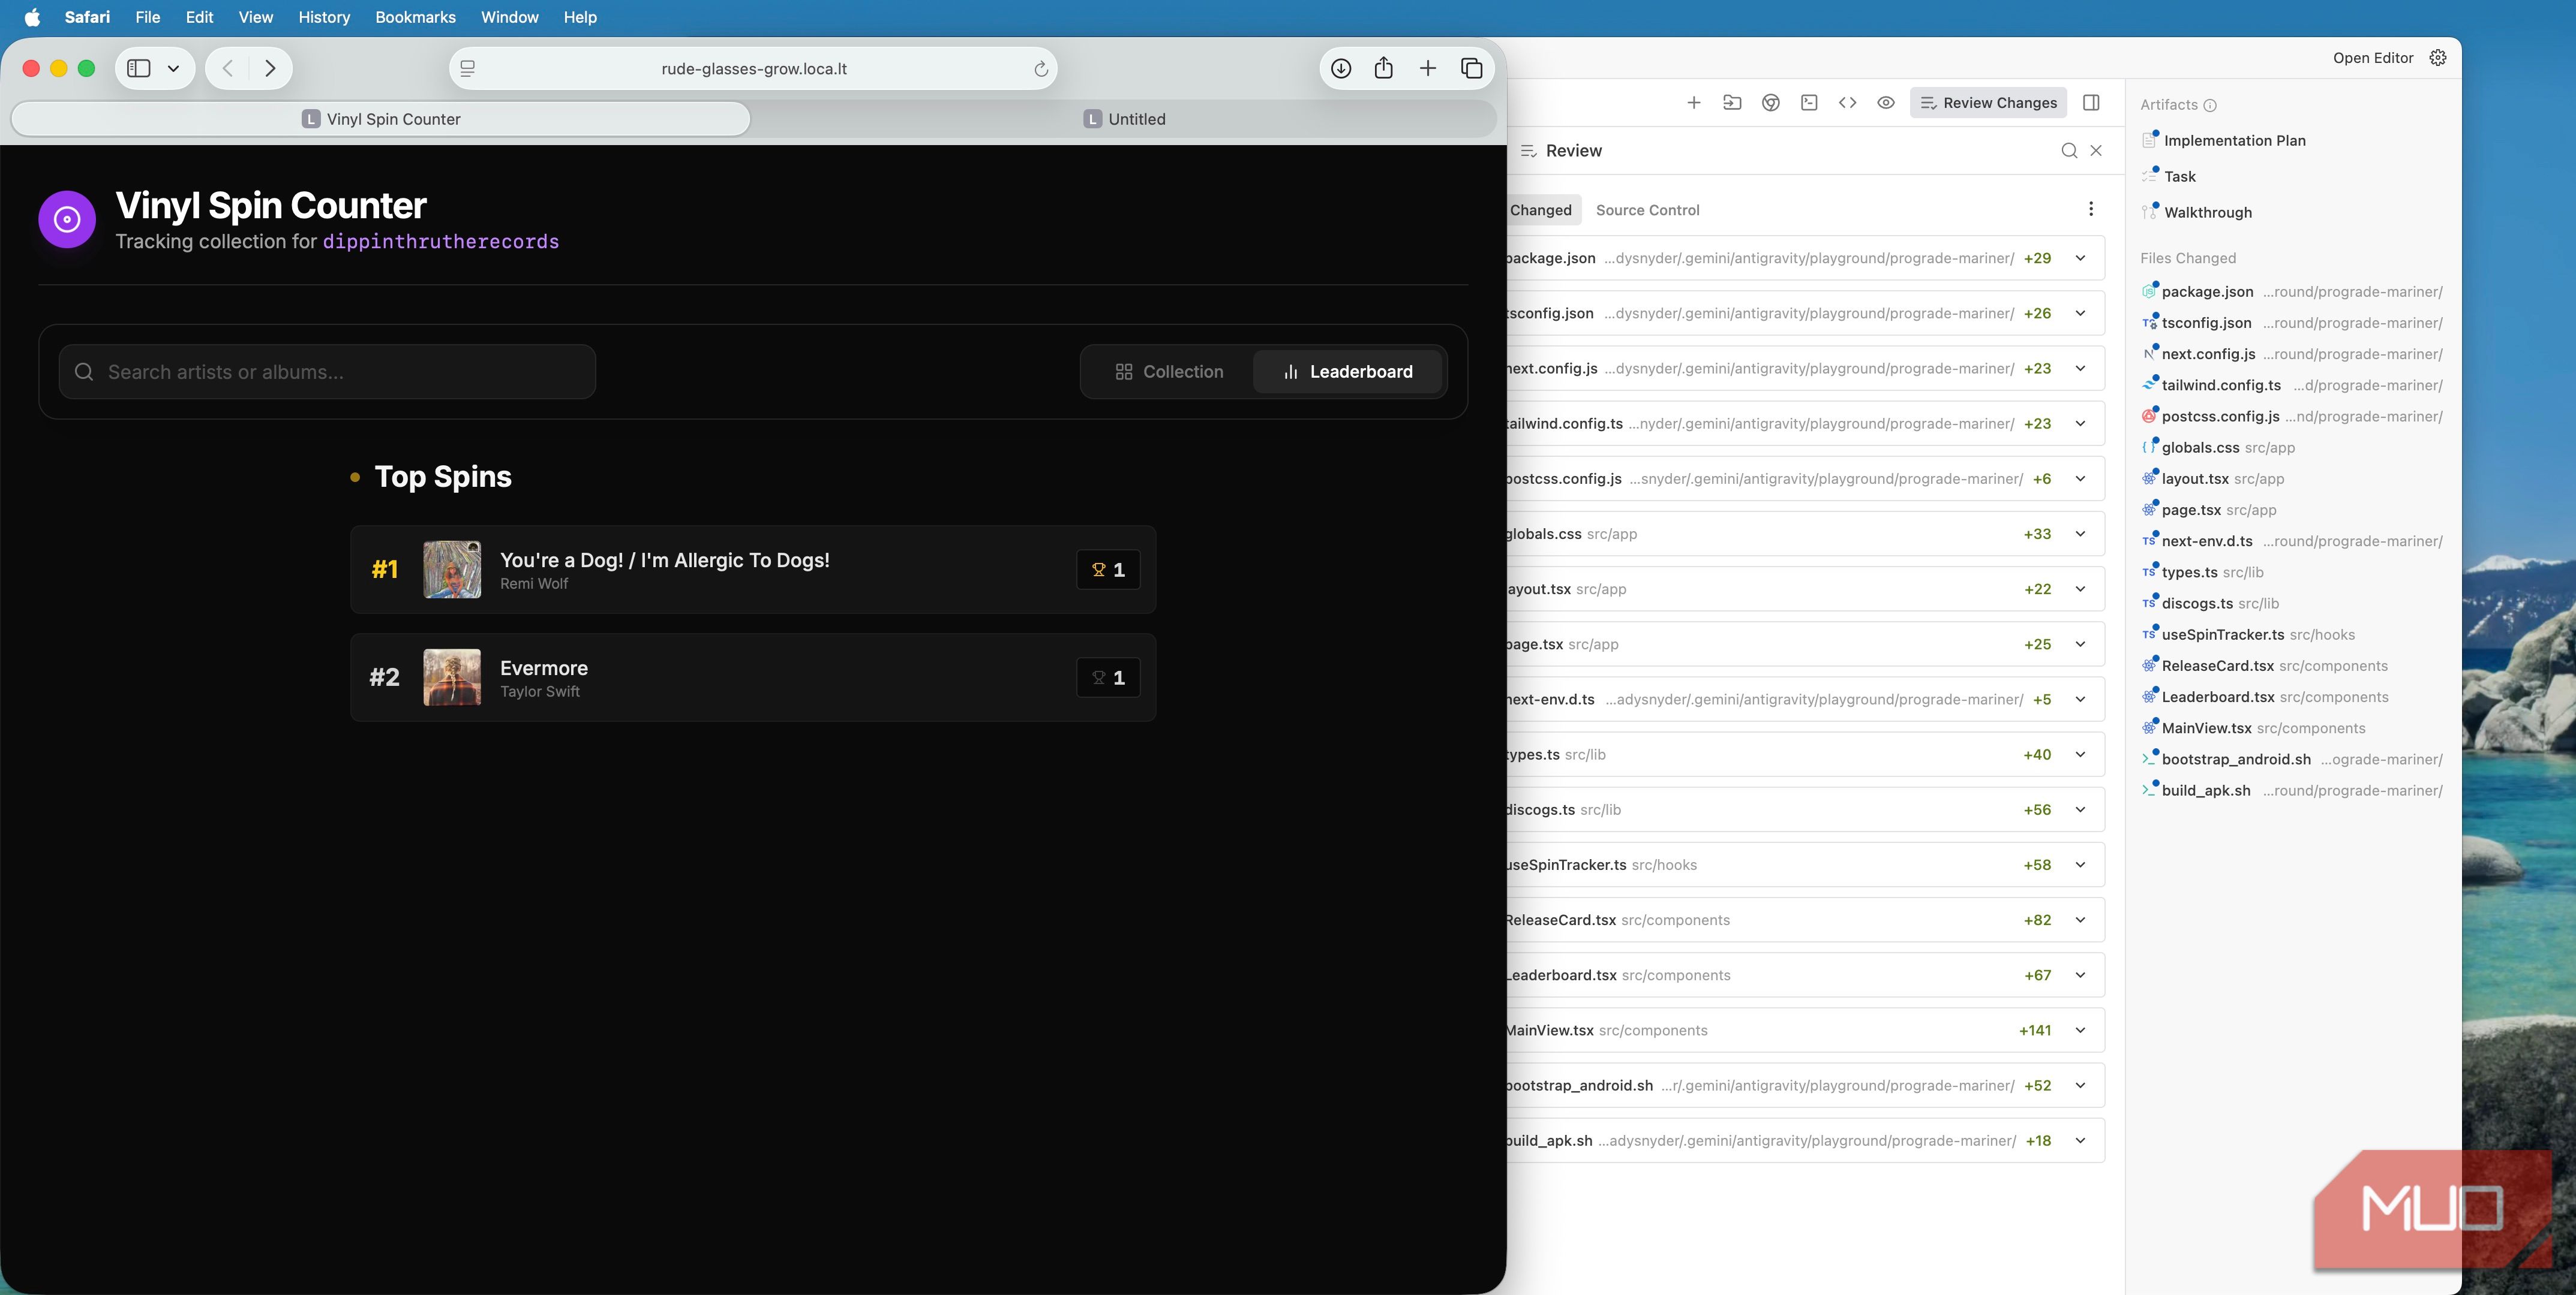Open settings gear next to Open Editor
Screen dimensions: 2576x1295
(x=2437, y=58)
